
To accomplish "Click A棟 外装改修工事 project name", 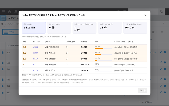I will tap(52, 47).
